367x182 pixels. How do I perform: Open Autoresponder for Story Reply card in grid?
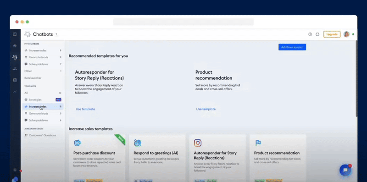[217, 158]
